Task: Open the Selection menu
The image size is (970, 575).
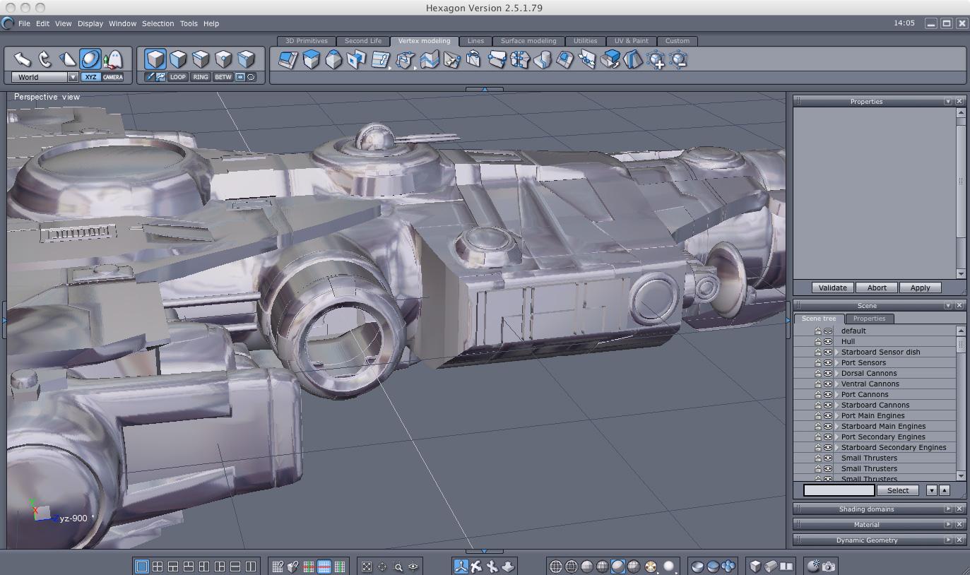Action: [158, 23]
